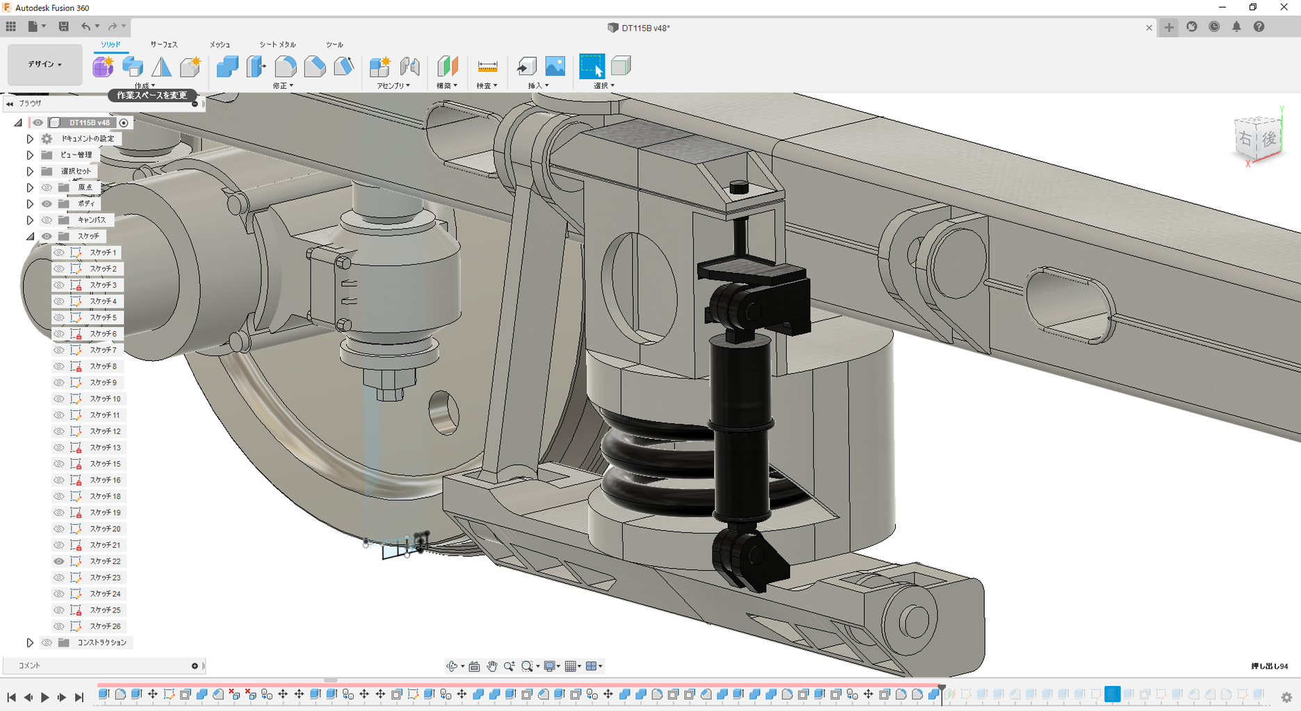Click the Joint tool in the assembly group
The width and height of the screenshot is (1301, 711).
(410, 67)
